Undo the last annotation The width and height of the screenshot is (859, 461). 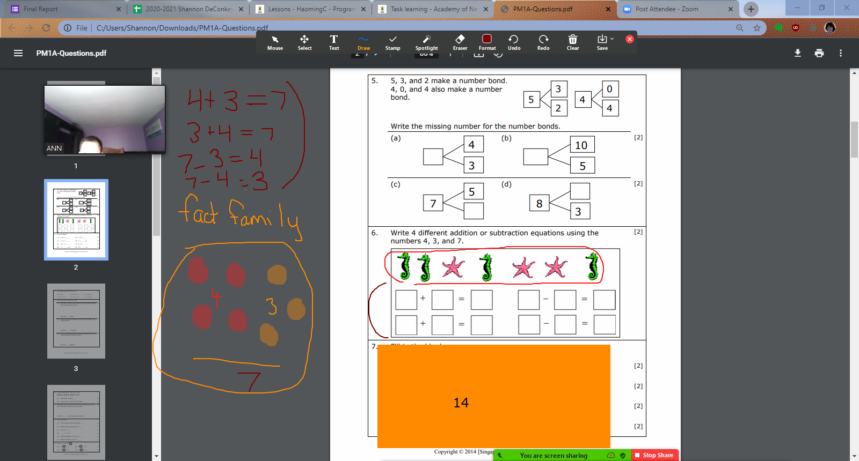point(514,42)
